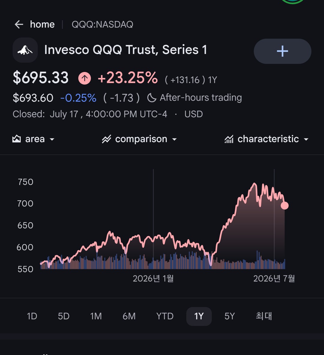
Task: Click the area chart type icon
Action: [x=16, y=139]
